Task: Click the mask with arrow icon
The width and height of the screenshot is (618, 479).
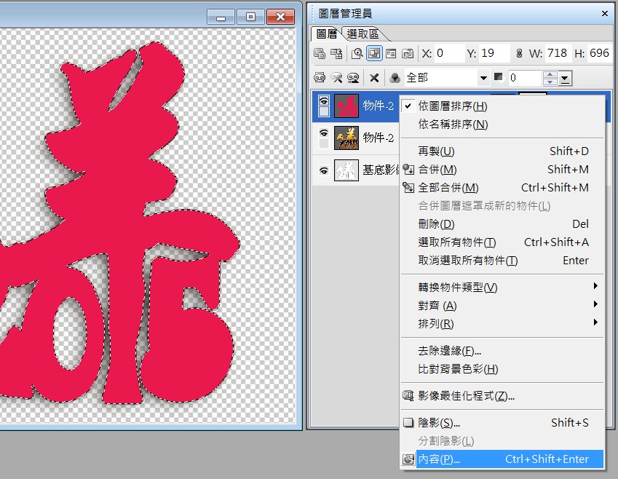Action: point(353,78)
